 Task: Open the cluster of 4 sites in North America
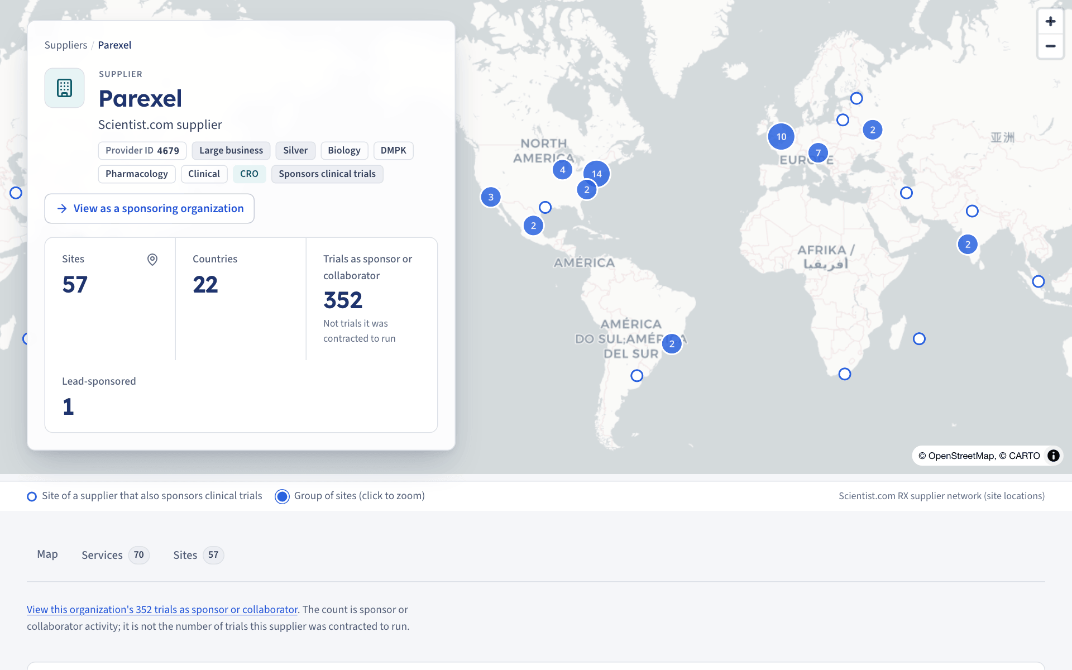pyautogui.click(x=562, y=170)
